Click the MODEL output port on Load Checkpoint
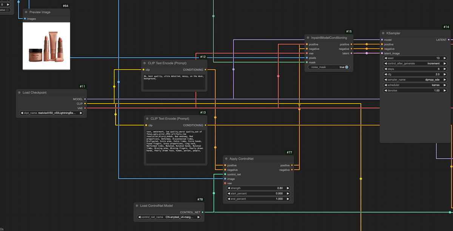Viewport: 453px width, 231px height. [85, 99]
